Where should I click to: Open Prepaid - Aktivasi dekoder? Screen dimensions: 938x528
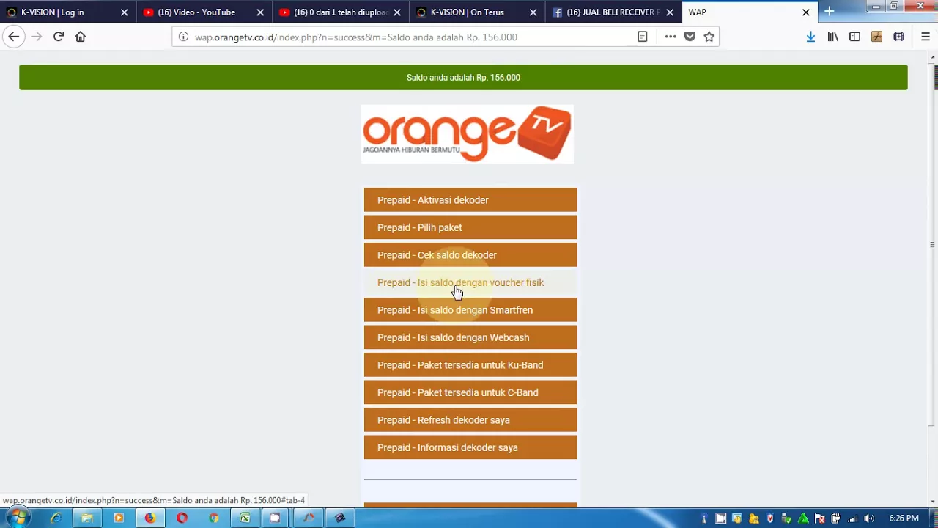(470, 200)
